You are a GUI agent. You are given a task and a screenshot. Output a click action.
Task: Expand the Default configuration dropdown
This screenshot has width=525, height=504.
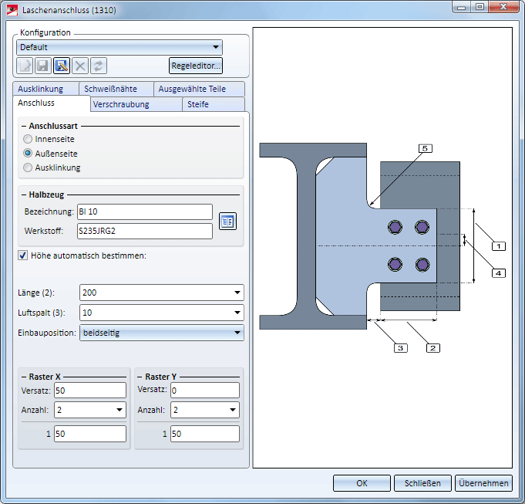[214, 48]
